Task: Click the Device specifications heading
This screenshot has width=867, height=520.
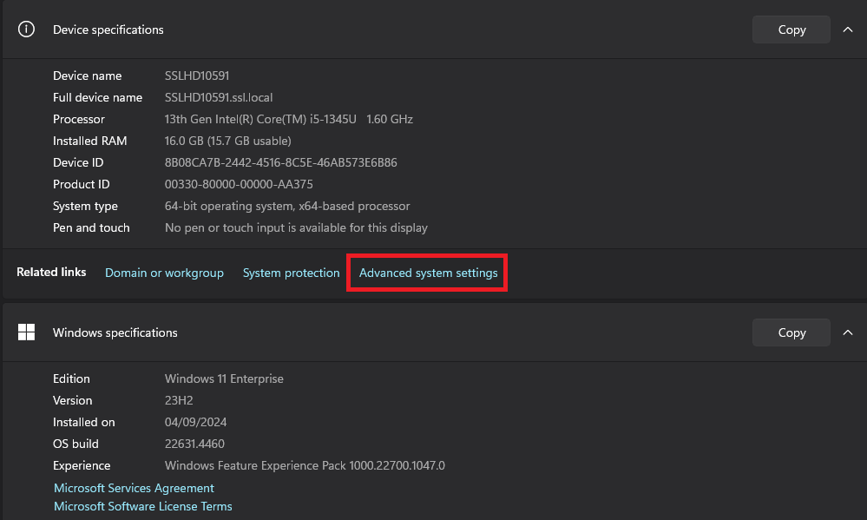Action: point(108,30)
